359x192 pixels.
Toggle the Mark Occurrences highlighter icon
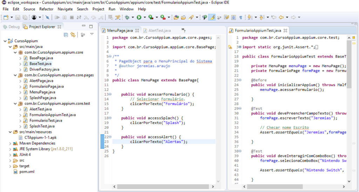212,18
